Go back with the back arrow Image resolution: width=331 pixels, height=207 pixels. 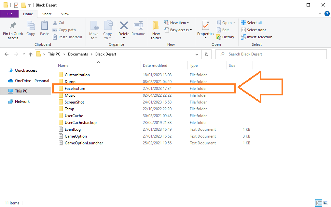7,54
